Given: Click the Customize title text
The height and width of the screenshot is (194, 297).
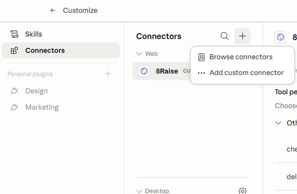Looking at the screenshot, I should pos(80,10).
